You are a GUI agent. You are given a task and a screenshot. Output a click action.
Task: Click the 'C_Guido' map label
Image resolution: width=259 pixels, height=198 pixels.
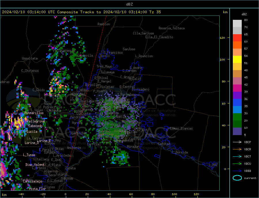tap(39, 90)
